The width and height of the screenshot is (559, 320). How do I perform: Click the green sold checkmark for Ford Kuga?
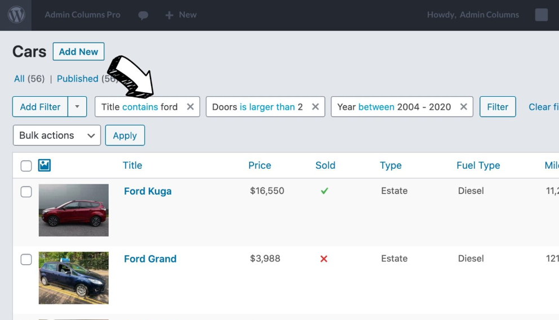[325, 191]
